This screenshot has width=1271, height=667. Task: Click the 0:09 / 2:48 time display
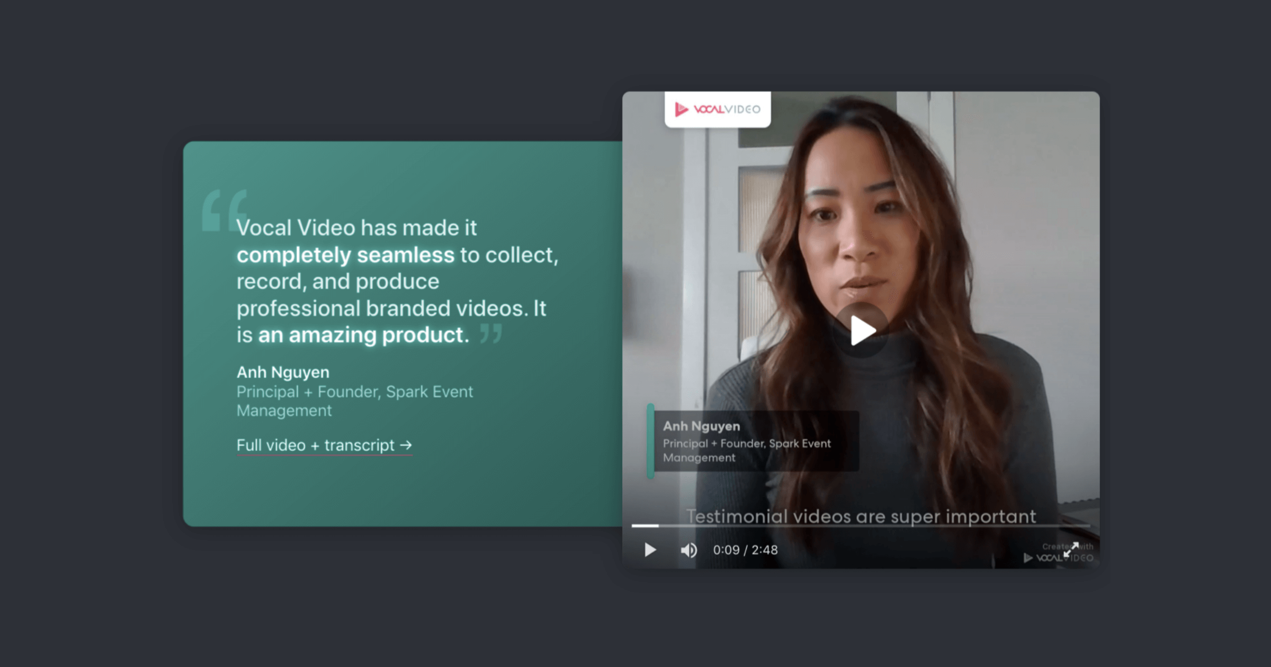click(x=745, y=550)
